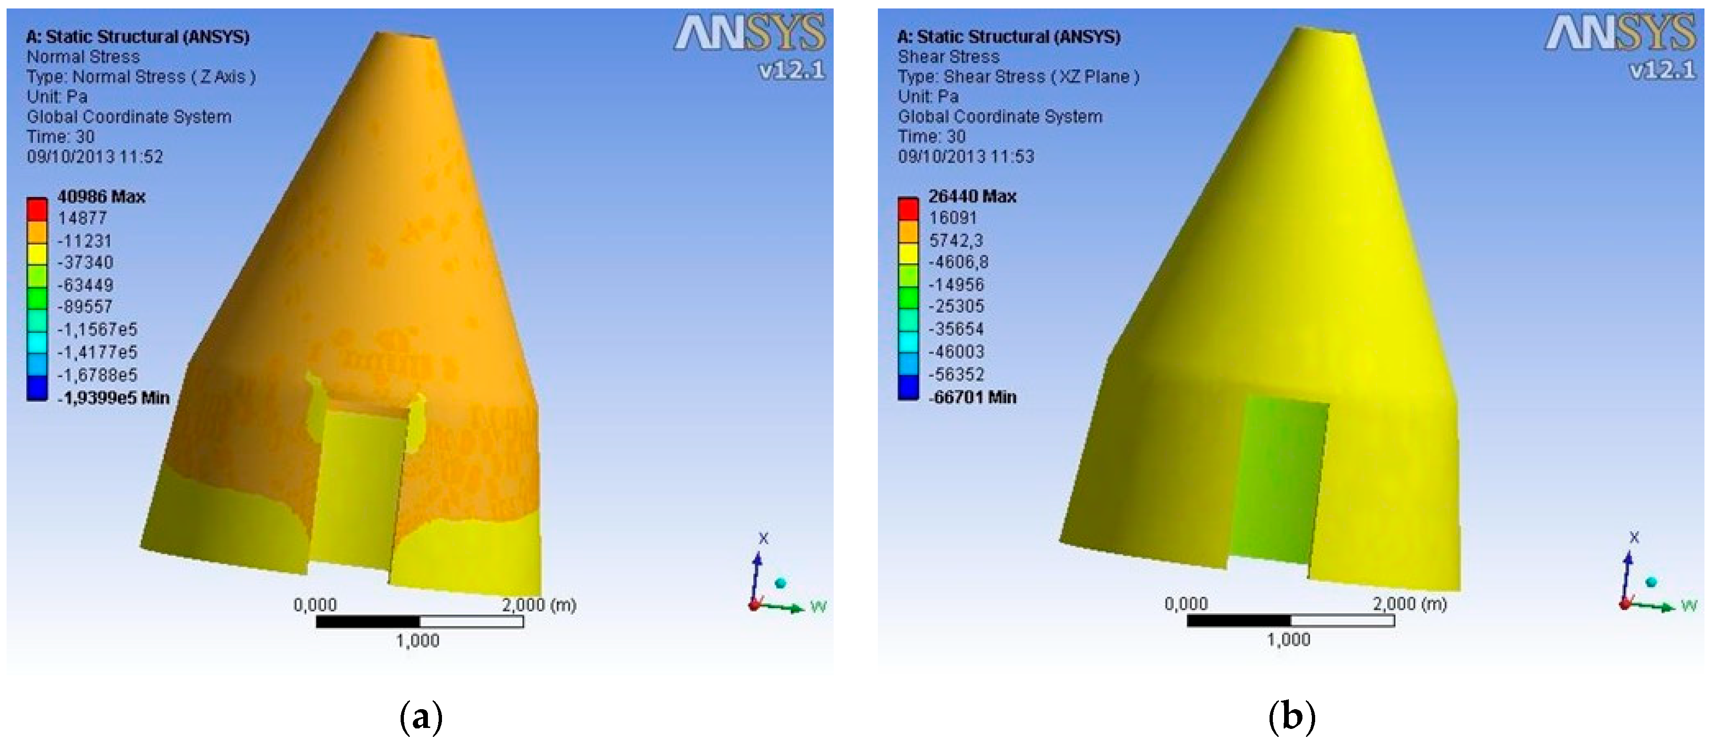Click the 40986 Max legend label
The image size is (1712, 743).
coord(101,197)
